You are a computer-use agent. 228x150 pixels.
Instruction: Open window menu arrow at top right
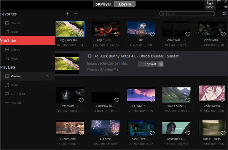(x=226, y=7)
